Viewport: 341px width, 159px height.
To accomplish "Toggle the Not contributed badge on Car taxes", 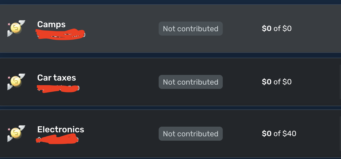I will 190,82.
